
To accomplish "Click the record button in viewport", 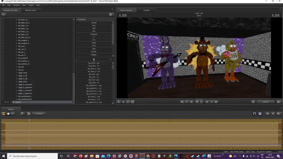I will point(197,102).
